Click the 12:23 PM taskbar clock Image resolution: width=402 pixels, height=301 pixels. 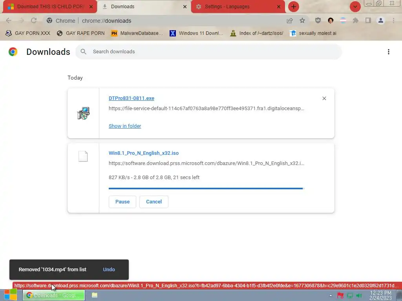pos(380,296)
